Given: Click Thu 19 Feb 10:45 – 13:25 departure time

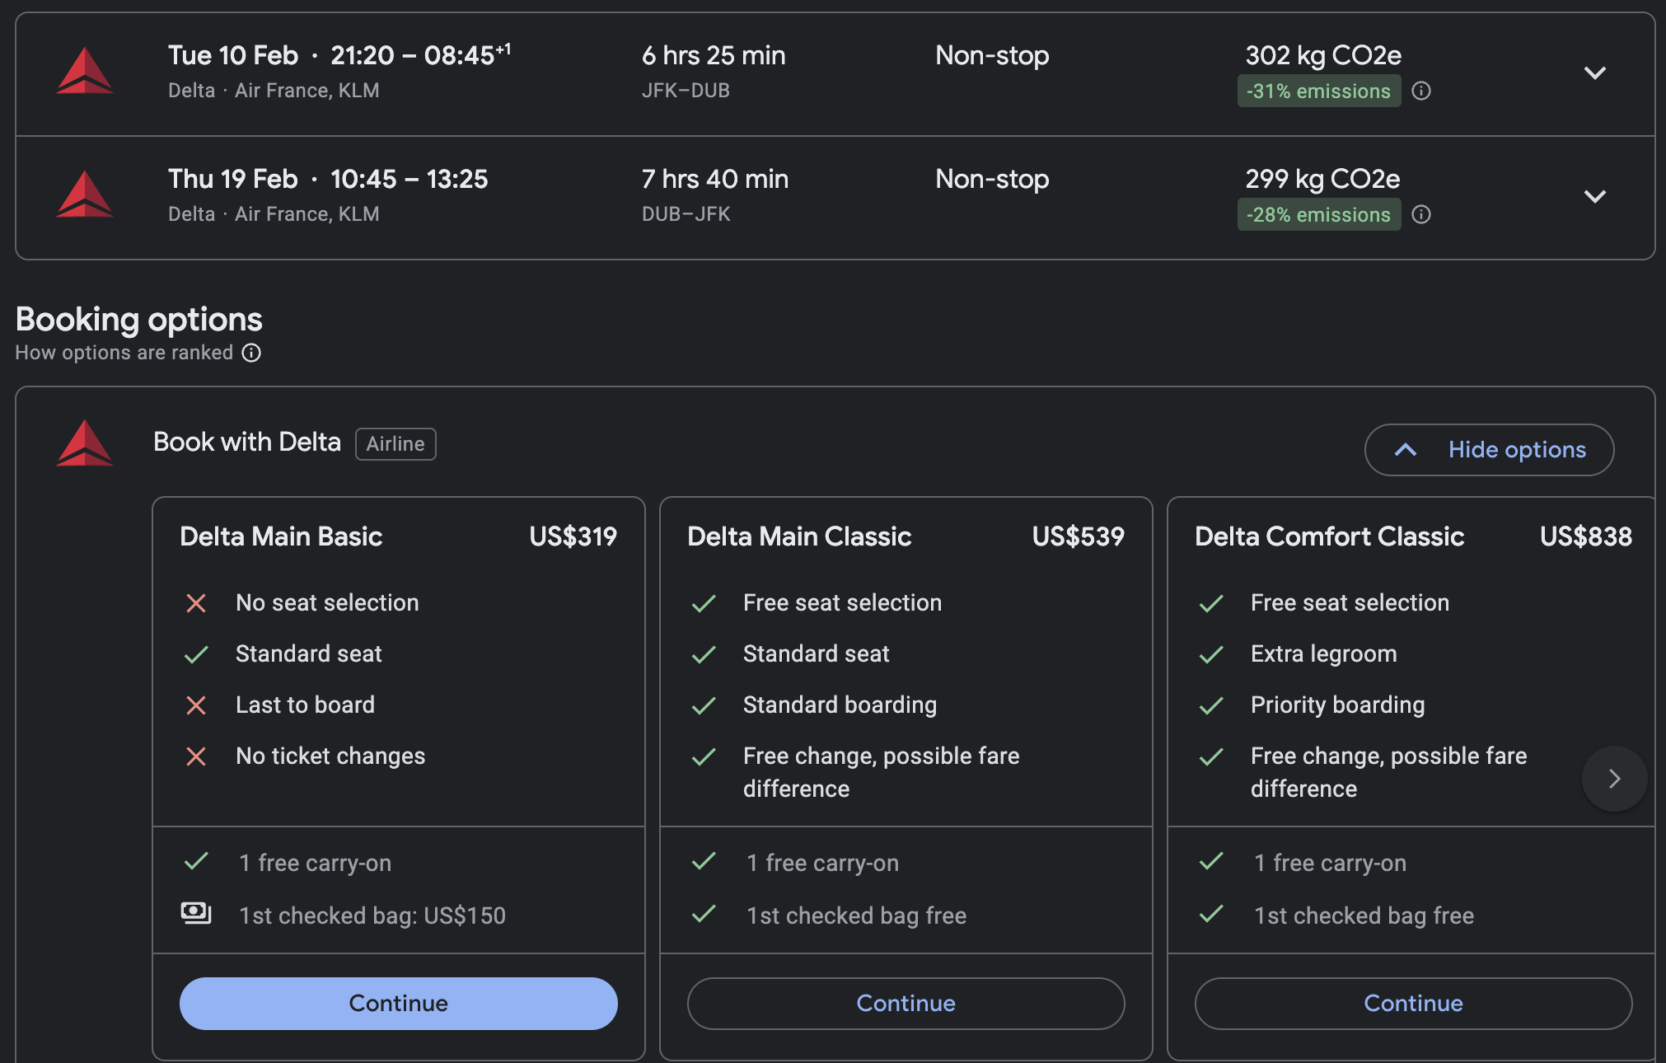Looking at the screenshot, I should (x=328, y=179).
